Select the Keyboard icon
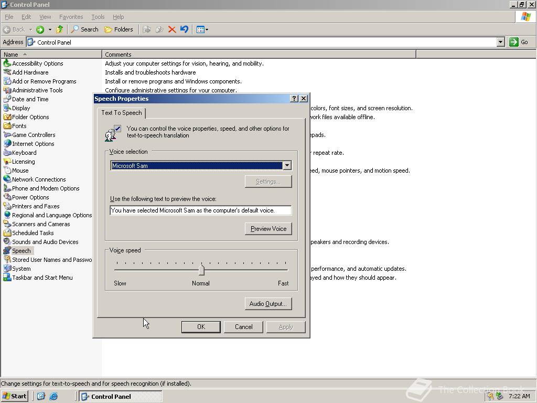Image resolution: width=537 pixels, height=403 pixels. 7,153
